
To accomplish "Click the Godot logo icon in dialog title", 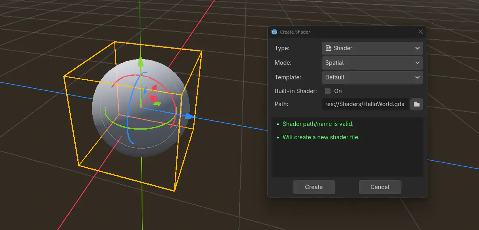I will tap(274, 32).
